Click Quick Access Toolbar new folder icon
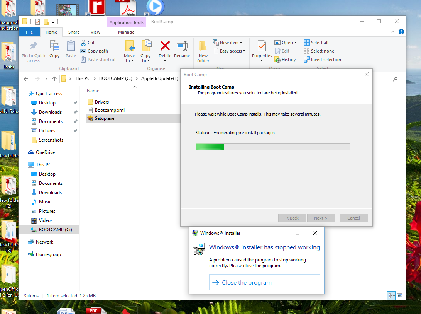The height and width of the screenshot is (314, 421). pos(46,22)
